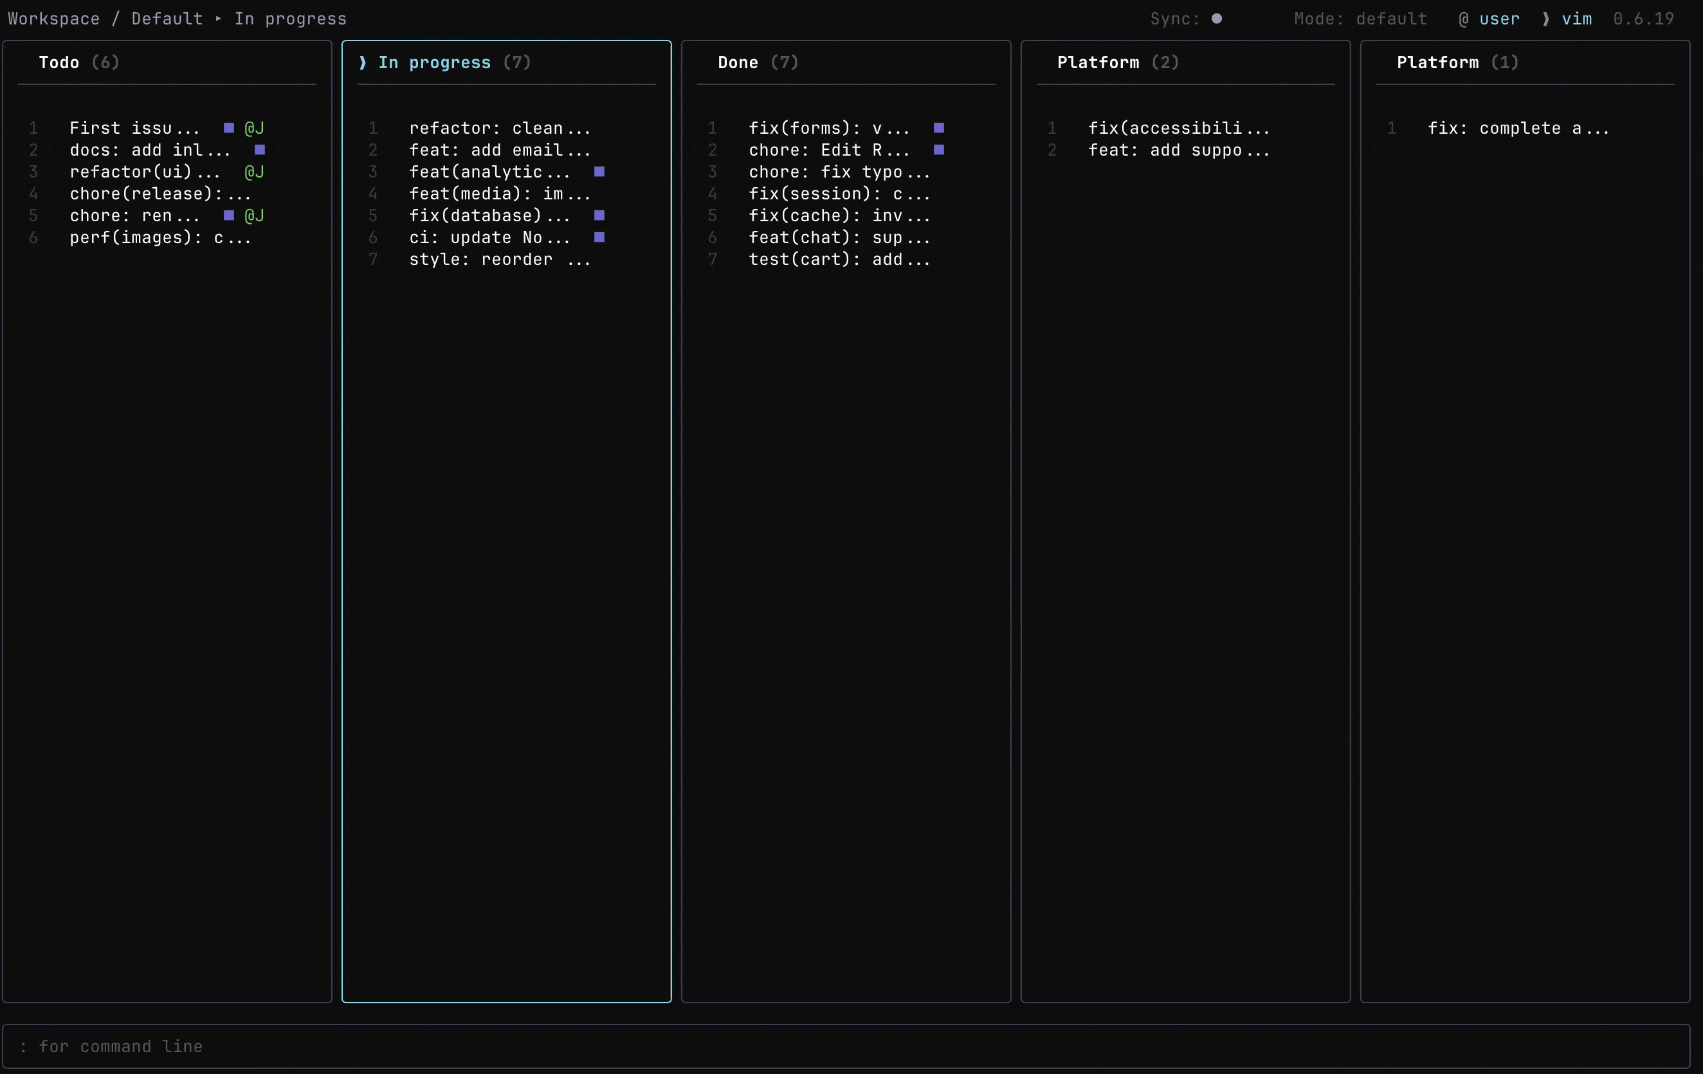Screen dimensions: 1703x1074
Task: Click the purple label square on "chore: Edit R..."
Action: click(x=938, y=150)
